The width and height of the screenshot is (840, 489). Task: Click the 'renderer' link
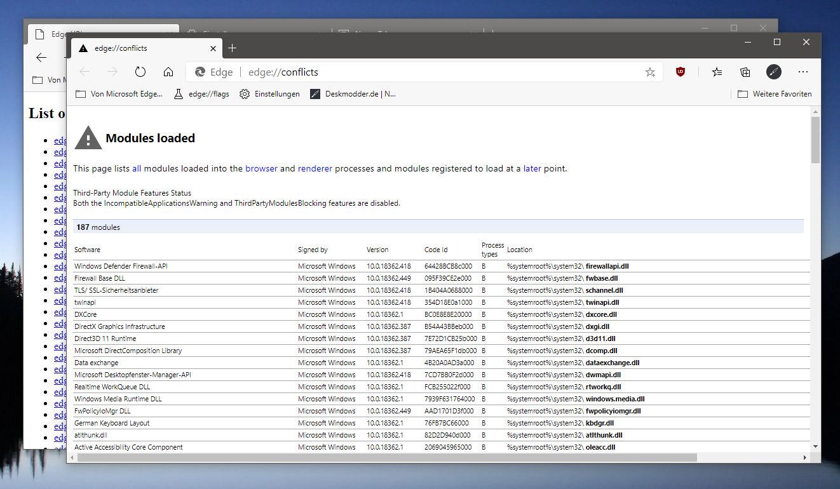click(315, 169)
